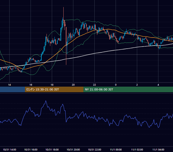173x152 pixels.
Task: Click the 10/31 16:00 label on oscillator axis
Action: (31, 149)
